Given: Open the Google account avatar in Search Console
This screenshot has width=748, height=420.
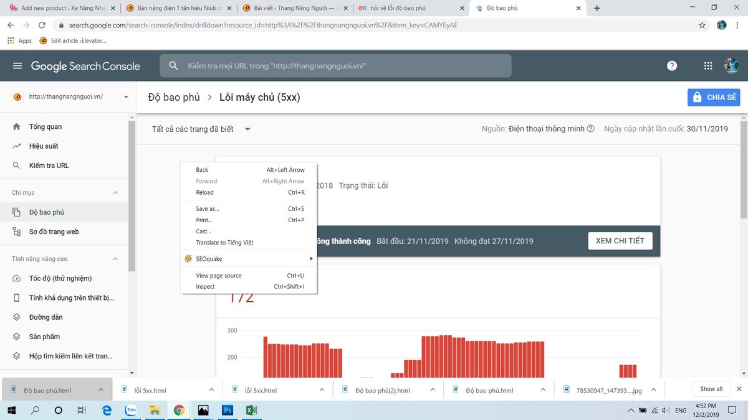Looking at the screenshot, I should coord(731,66).
